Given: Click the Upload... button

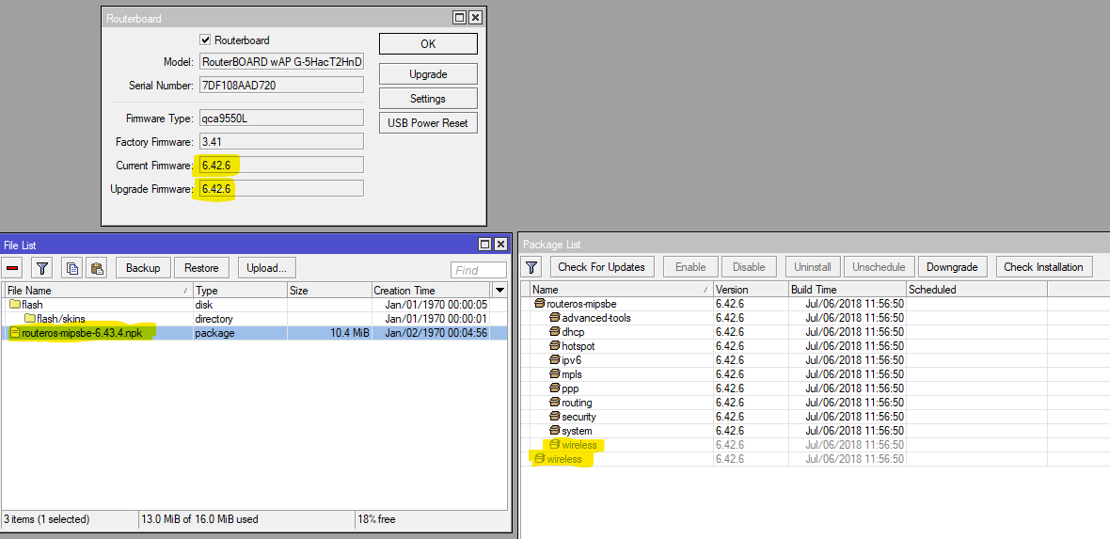Looking at the screenshot, I should tap(266, 268).
